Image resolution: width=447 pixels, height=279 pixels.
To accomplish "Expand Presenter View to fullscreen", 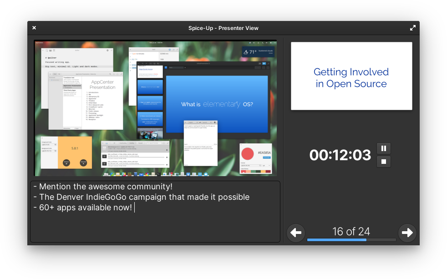I will (412, 28).
